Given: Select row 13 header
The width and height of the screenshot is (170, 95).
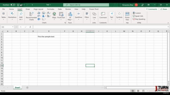Looking at the screenshot, I should pos(2,66).
